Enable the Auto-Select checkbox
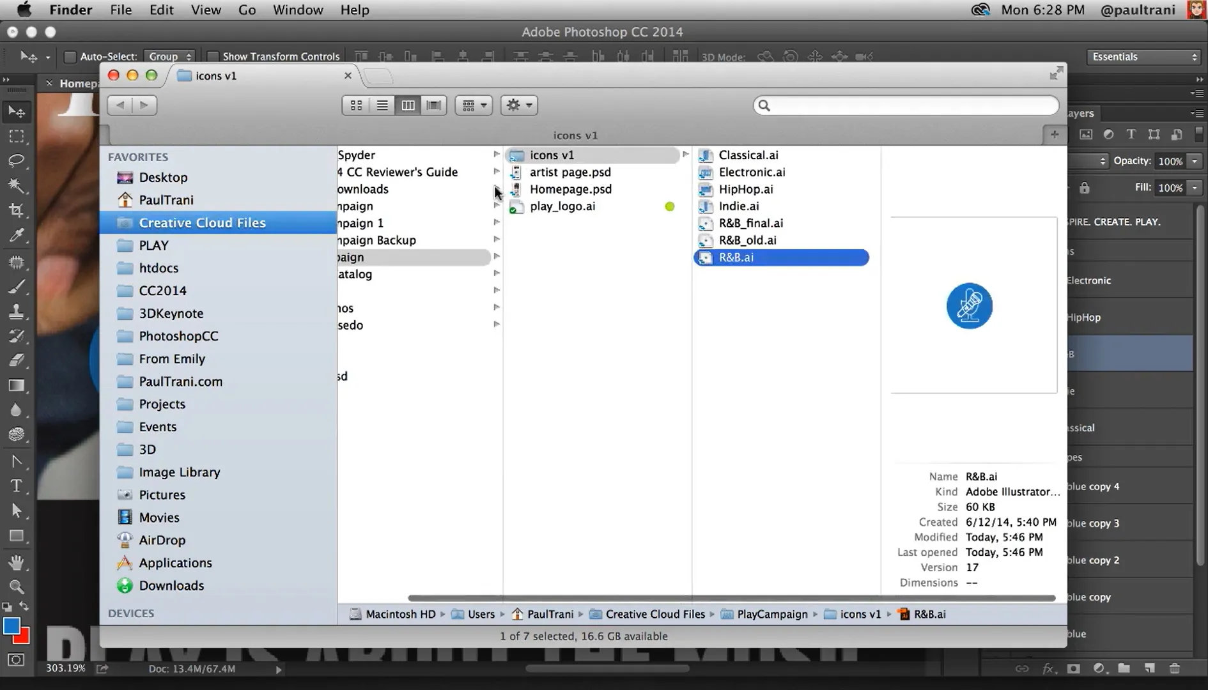Screen dimensions: 1208x690 pos(70,57)
